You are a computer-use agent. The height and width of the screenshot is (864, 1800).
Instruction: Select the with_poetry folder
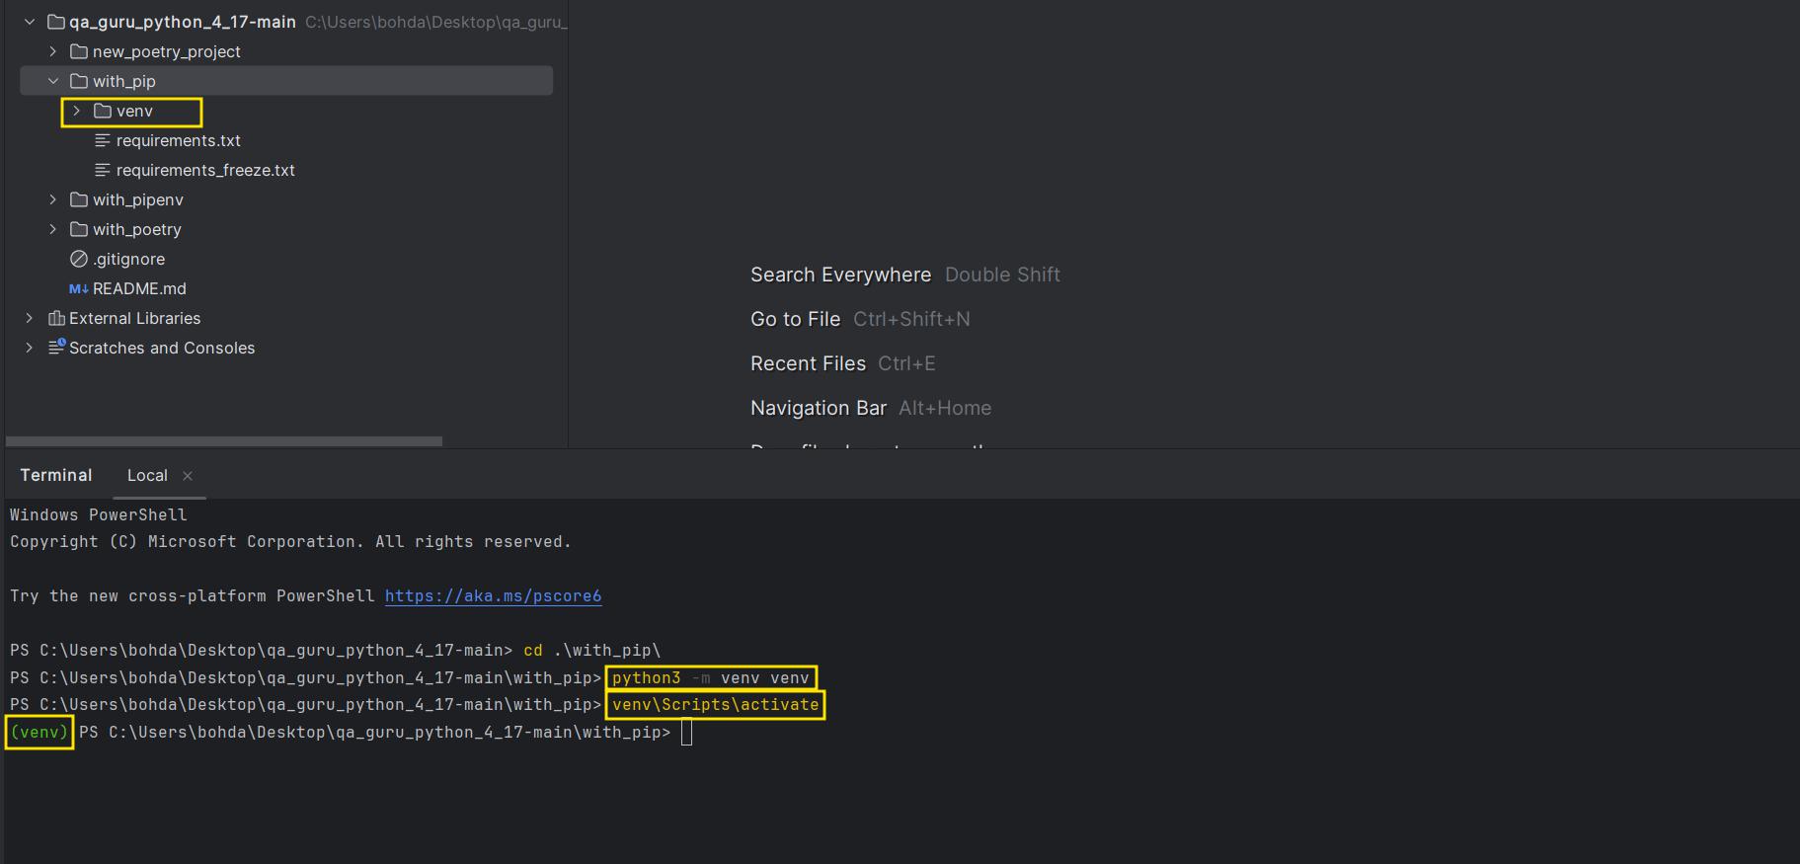(x=137, y=229)
